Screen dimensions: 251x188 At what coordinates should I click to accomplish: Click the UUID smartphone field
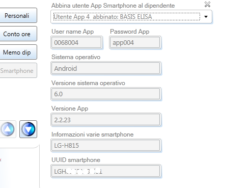(106, 171)
